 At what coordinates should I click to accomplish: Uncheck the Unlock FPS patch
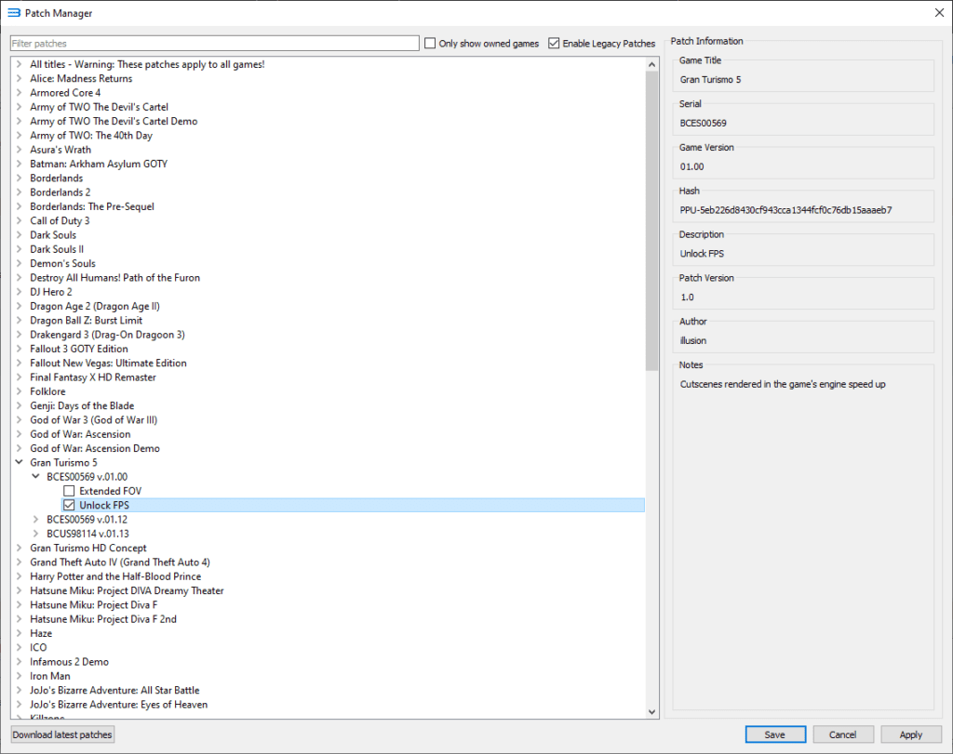pos(69,505)
